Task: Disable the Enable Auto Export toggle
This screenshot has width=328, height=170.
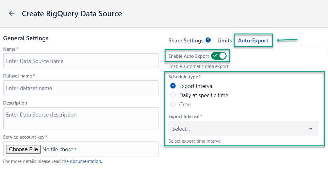Action: point(219,56)
